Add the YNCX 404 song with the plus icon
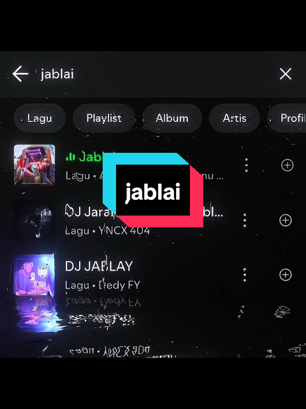Viewport: 306px width, 409px height. pos(285,220)
